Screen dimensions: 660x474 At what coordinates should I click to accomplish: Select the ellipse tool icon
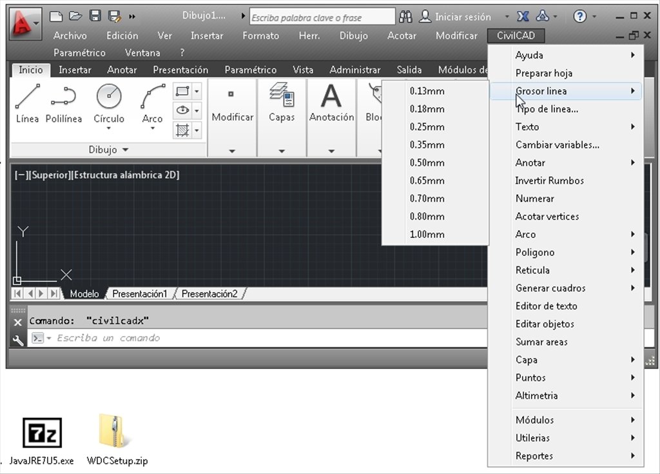[182, 110]
